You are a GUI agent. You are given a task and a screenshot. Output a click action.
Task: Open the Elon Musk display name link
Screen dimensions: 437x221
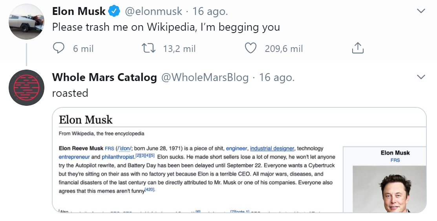[x=79, y=12]
